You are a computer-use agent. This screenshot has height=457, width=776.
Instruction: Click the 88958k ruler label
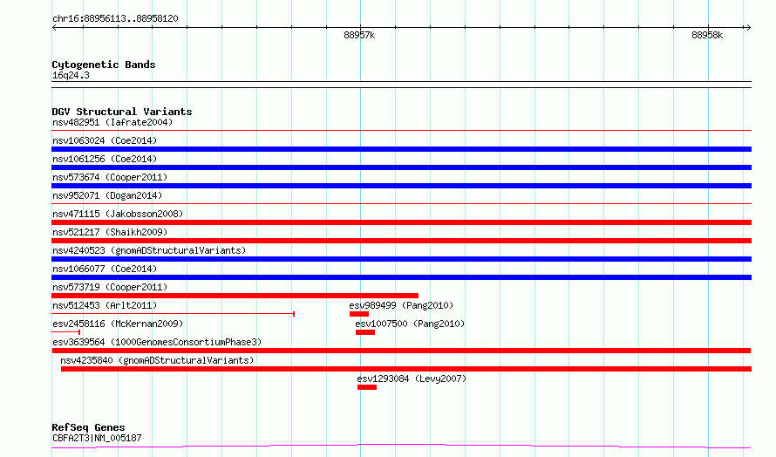pyautogui.click(x=707, y=35)
